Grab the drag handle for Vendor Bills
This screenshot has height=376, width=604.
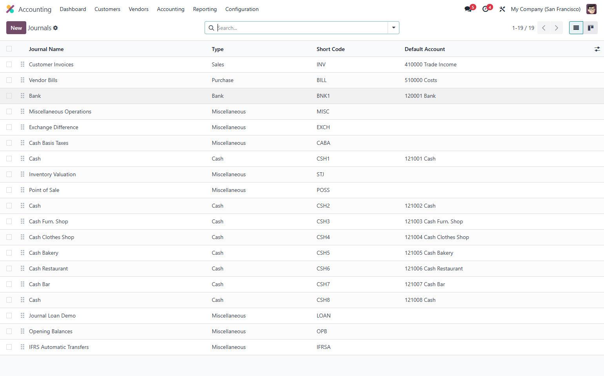[x=22, y=80]
